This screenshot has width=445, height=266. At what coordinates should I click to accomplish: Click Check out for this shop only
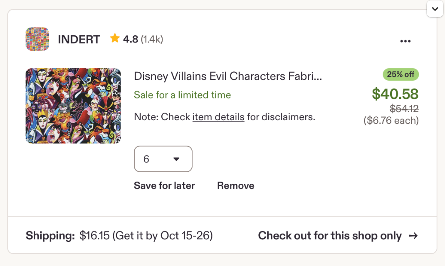pos(338,236)
